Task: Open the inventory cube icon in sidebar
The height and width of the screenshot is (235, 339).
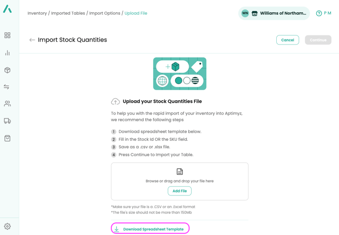Action: pyautogui.click(x=7, y=70)
